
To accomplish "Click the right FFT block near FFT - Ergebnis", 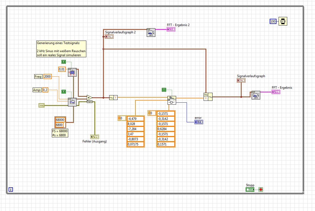I will click(x=256, y=95).
